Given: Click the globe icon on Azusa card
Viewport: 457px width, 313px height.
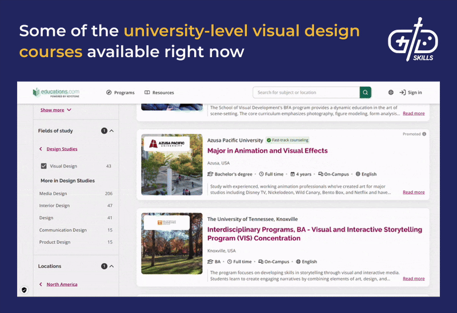Looking at the screenshot, I should [358, 174].
